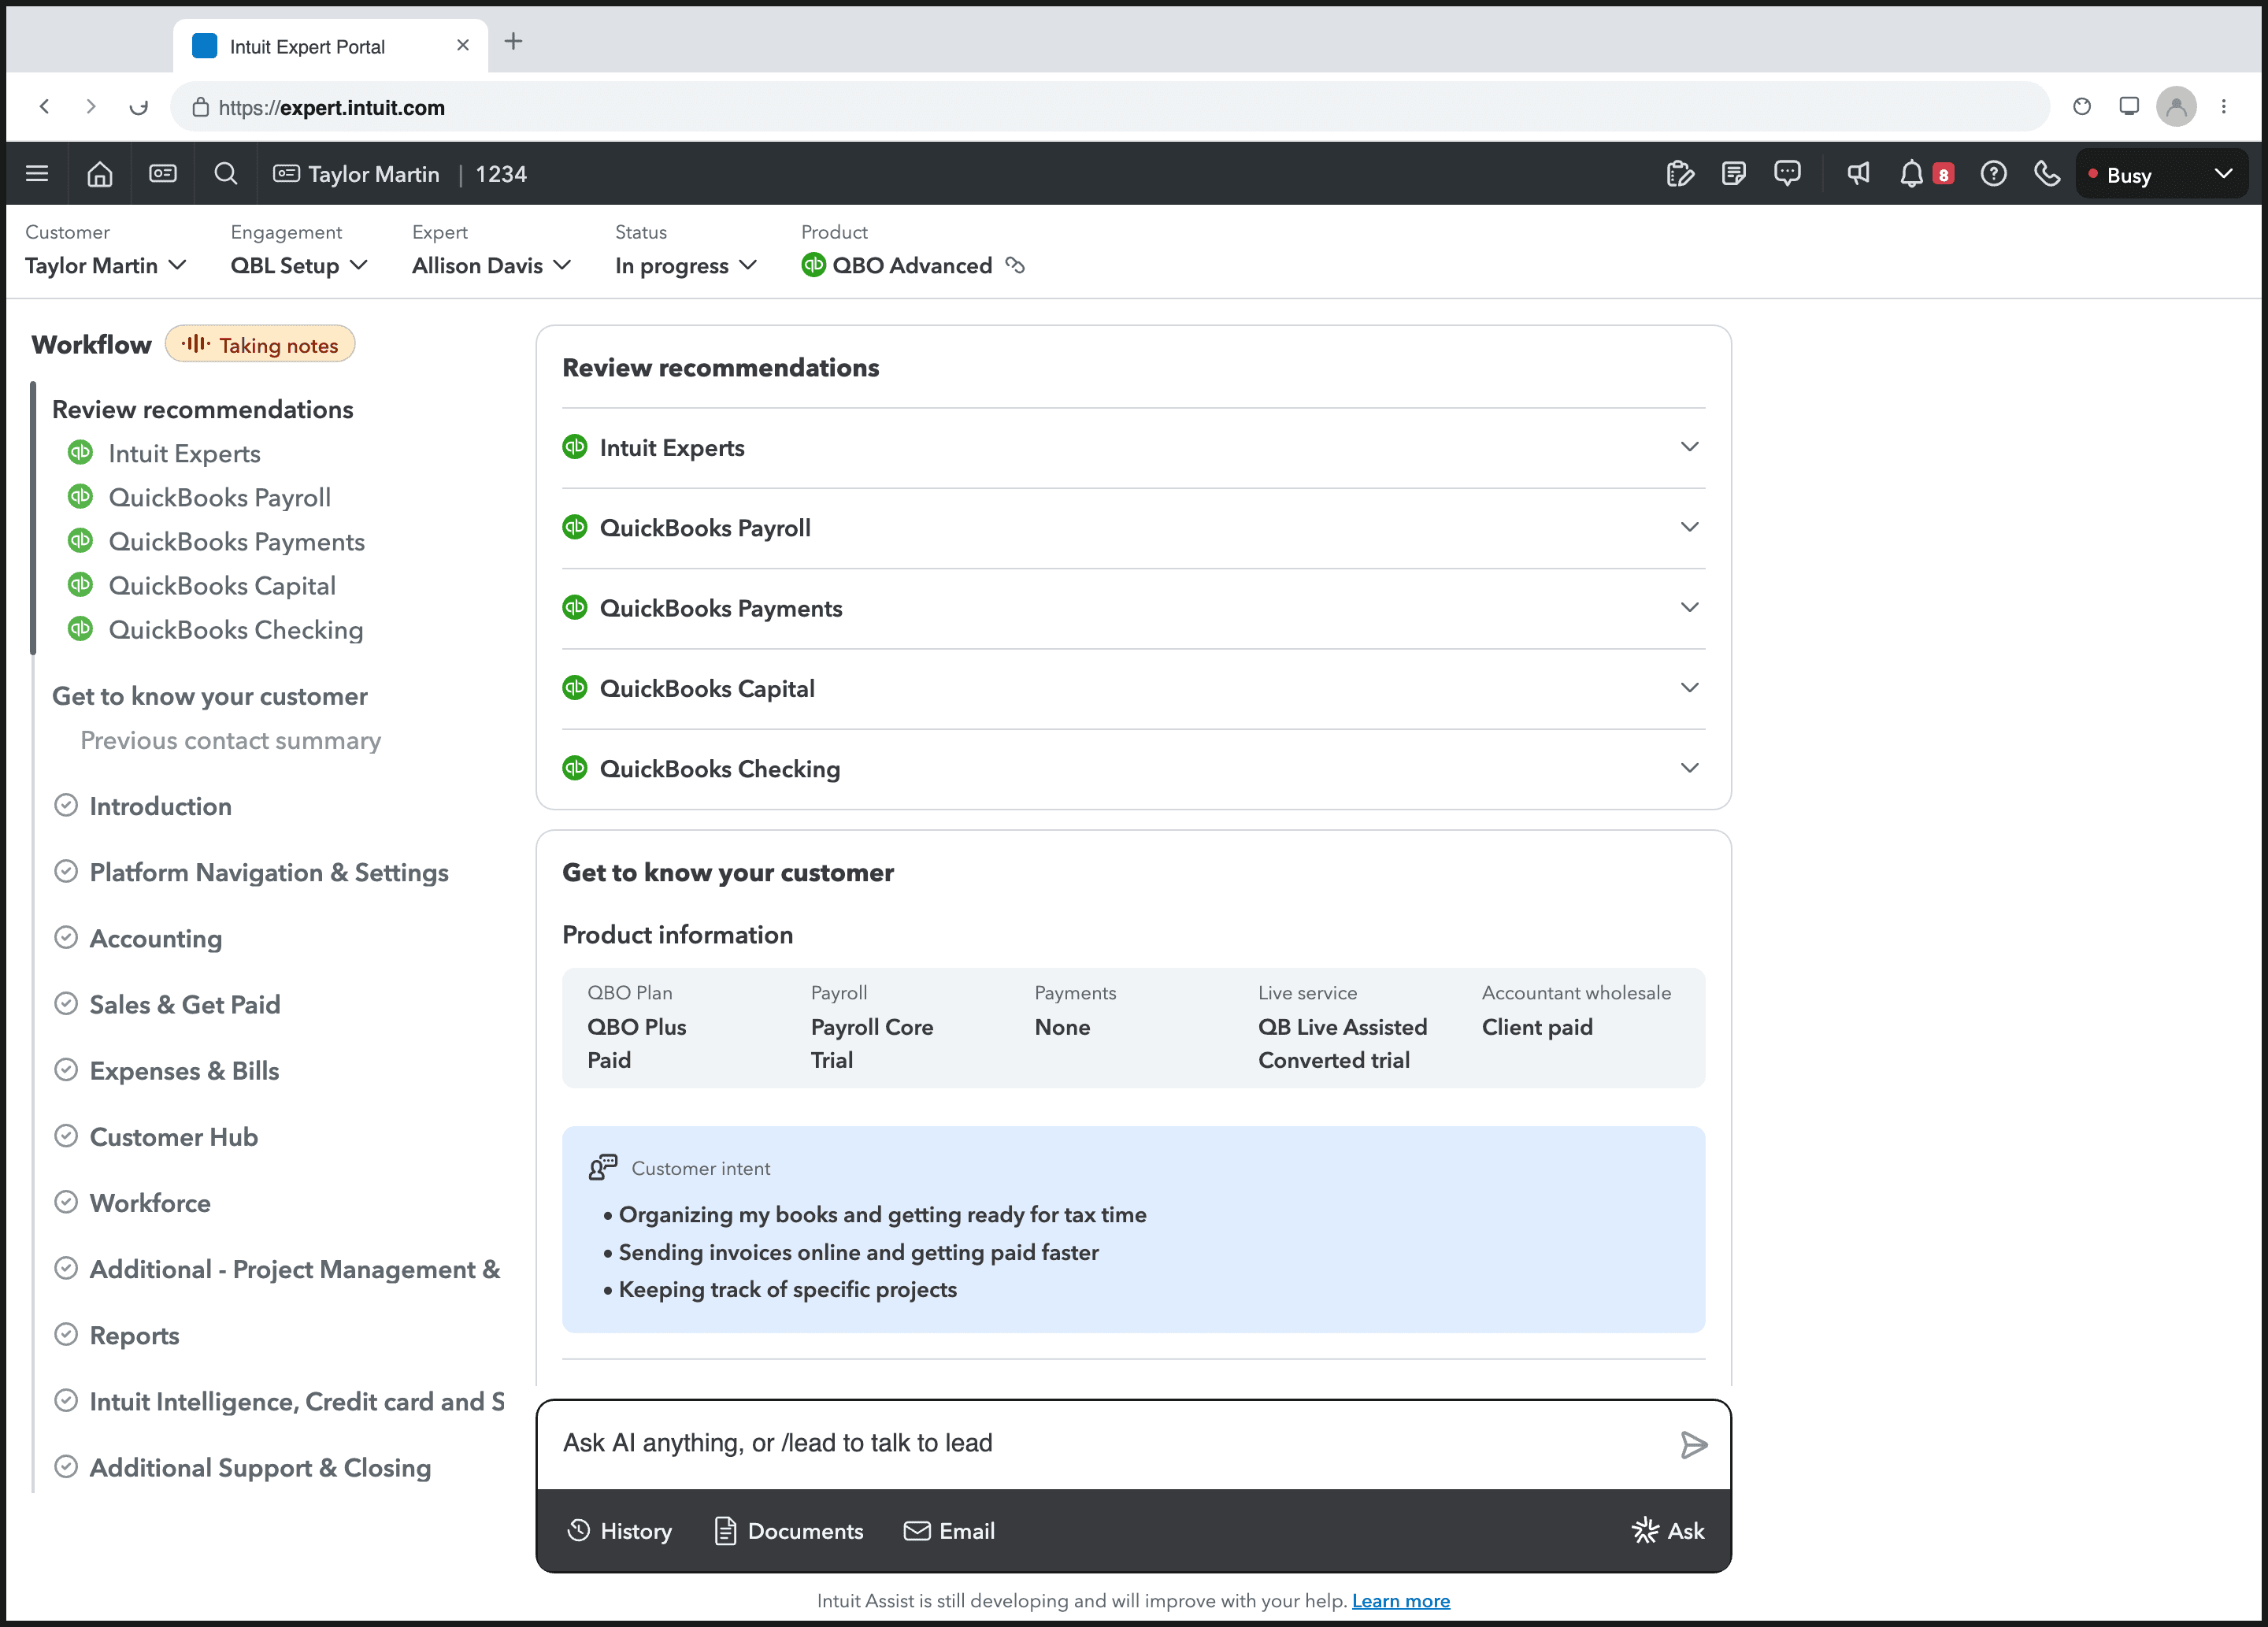Open the Reports workflow step
The height and width of the screenshot is (1627, 2268).
pos(116,1335)
